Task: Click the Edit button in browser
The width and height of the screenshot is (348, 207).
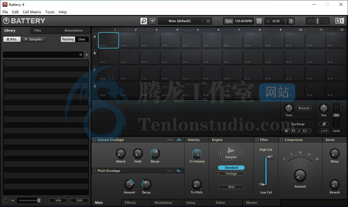Action: tap(79, 200)
